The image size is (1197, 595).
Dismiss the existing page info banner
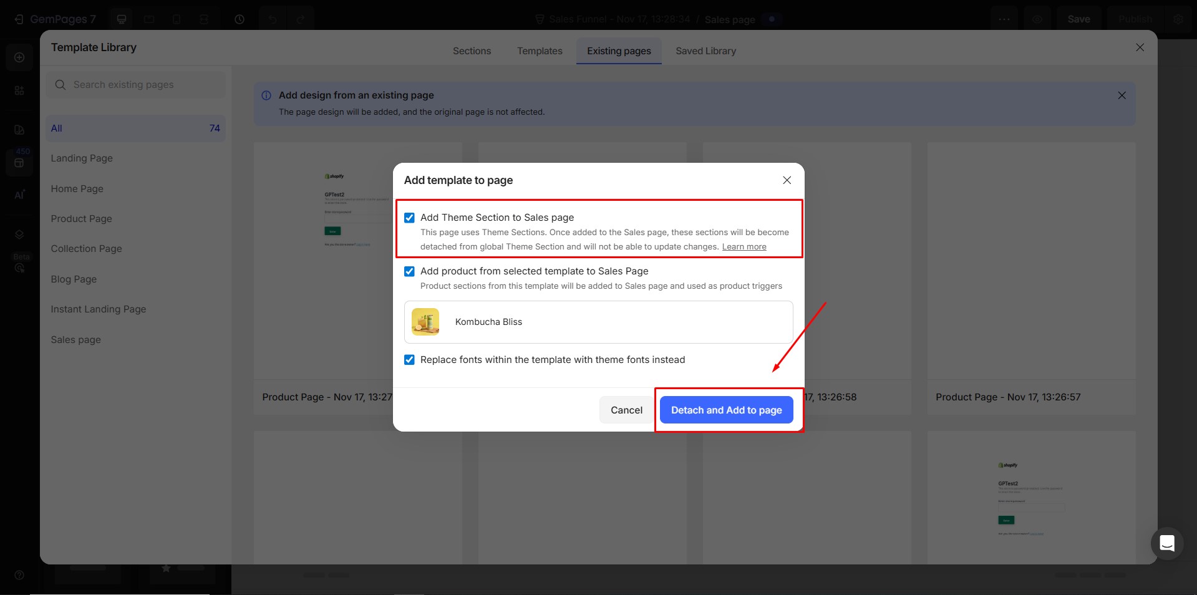click(x=1122, y=95)
